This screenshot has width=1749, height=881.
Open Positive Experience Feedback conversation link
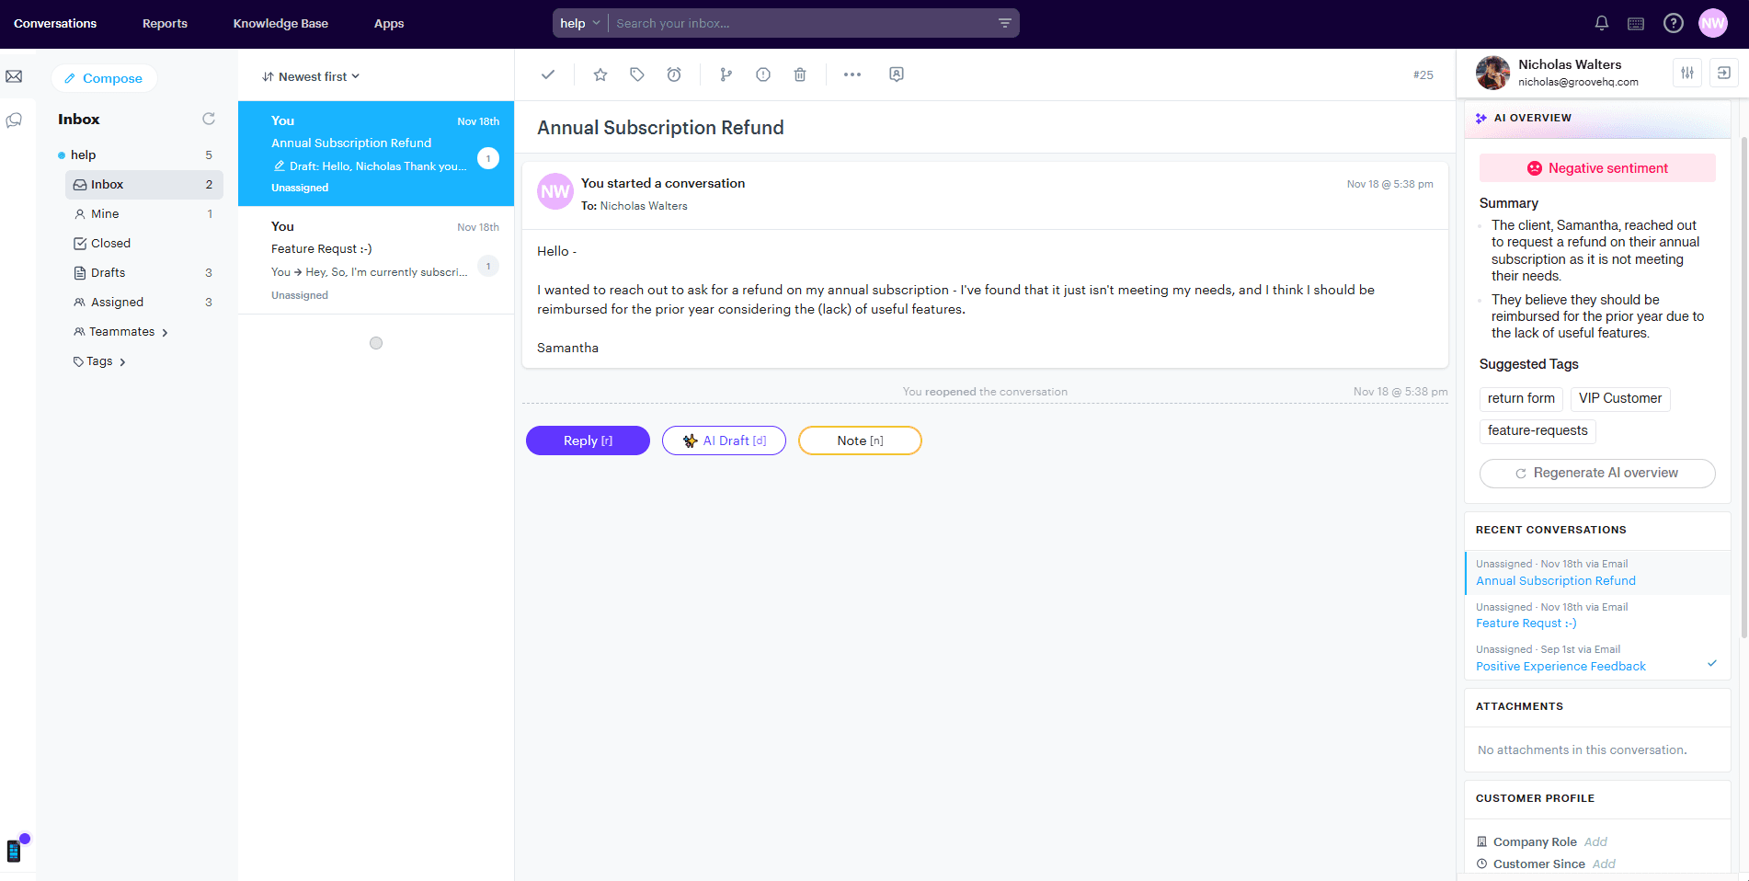(1560, 667)
